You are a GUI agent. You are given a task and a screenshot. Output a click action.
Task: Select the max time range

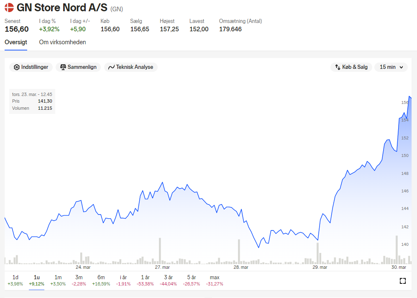tap(215, 280)
